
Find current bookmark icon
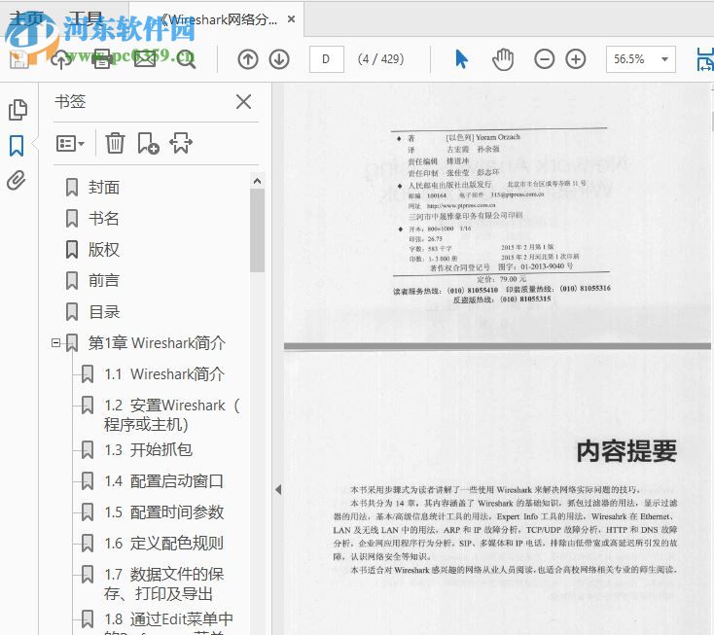(181, 143)
